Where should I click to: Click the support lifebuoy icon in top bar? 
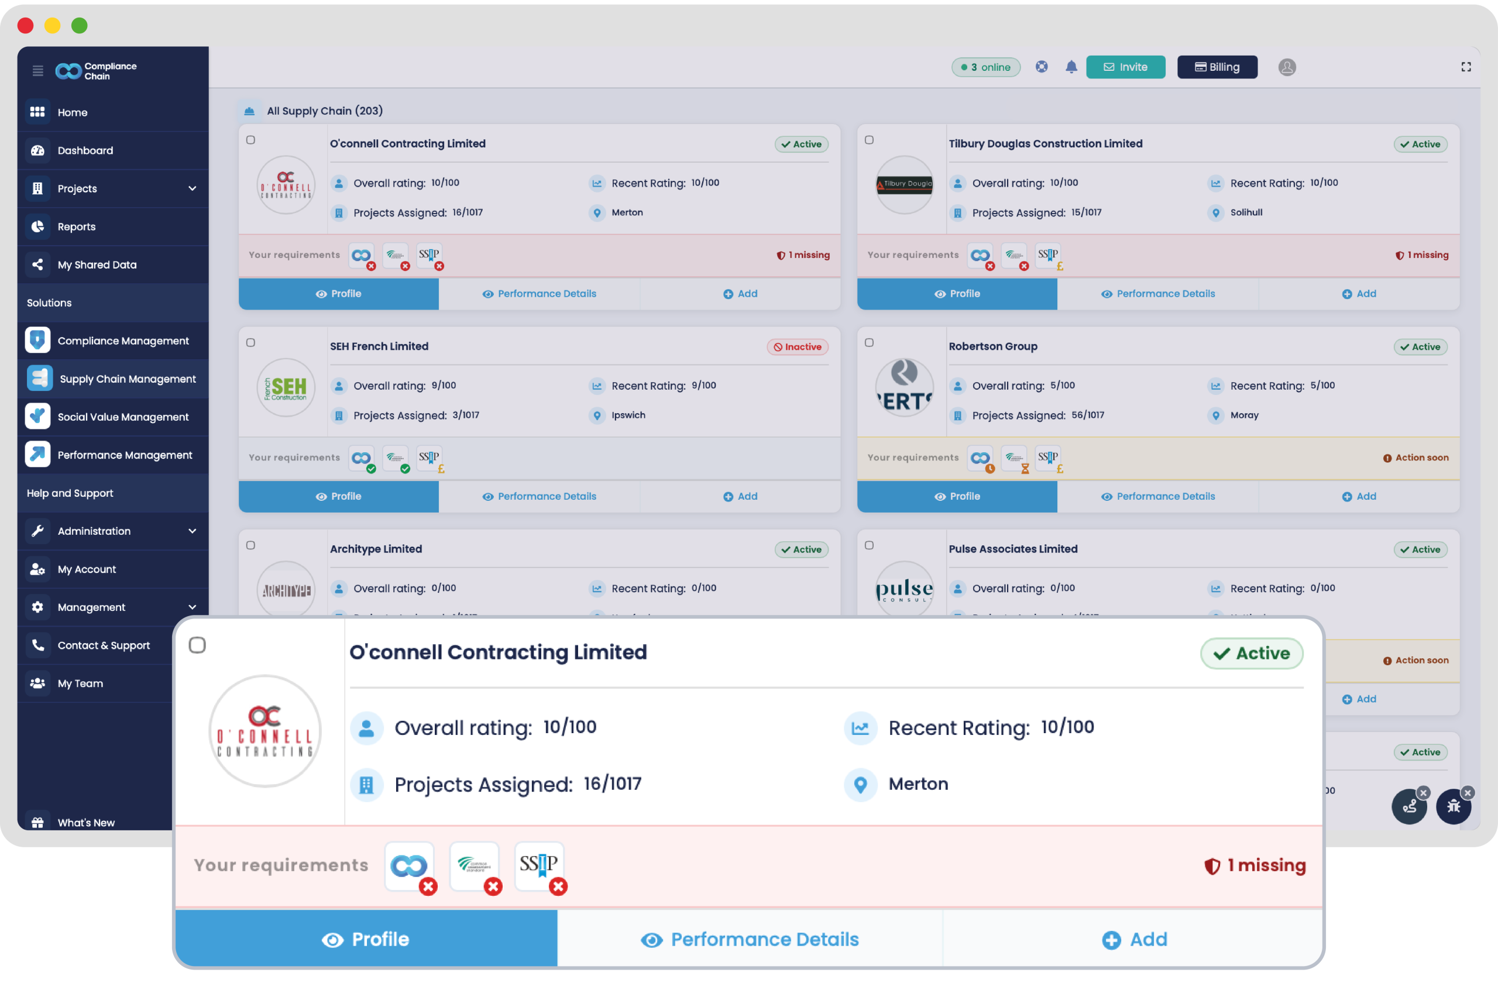1042,67
